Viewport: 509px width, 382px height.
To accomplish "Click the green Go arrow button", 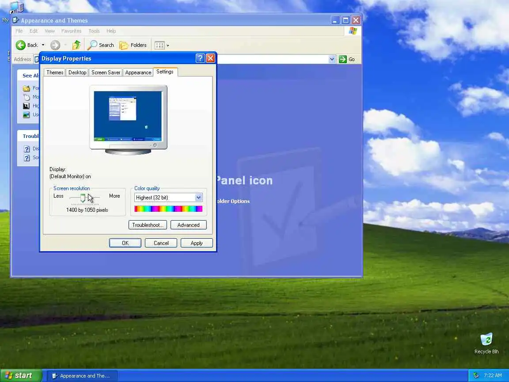I will [343, 59].
